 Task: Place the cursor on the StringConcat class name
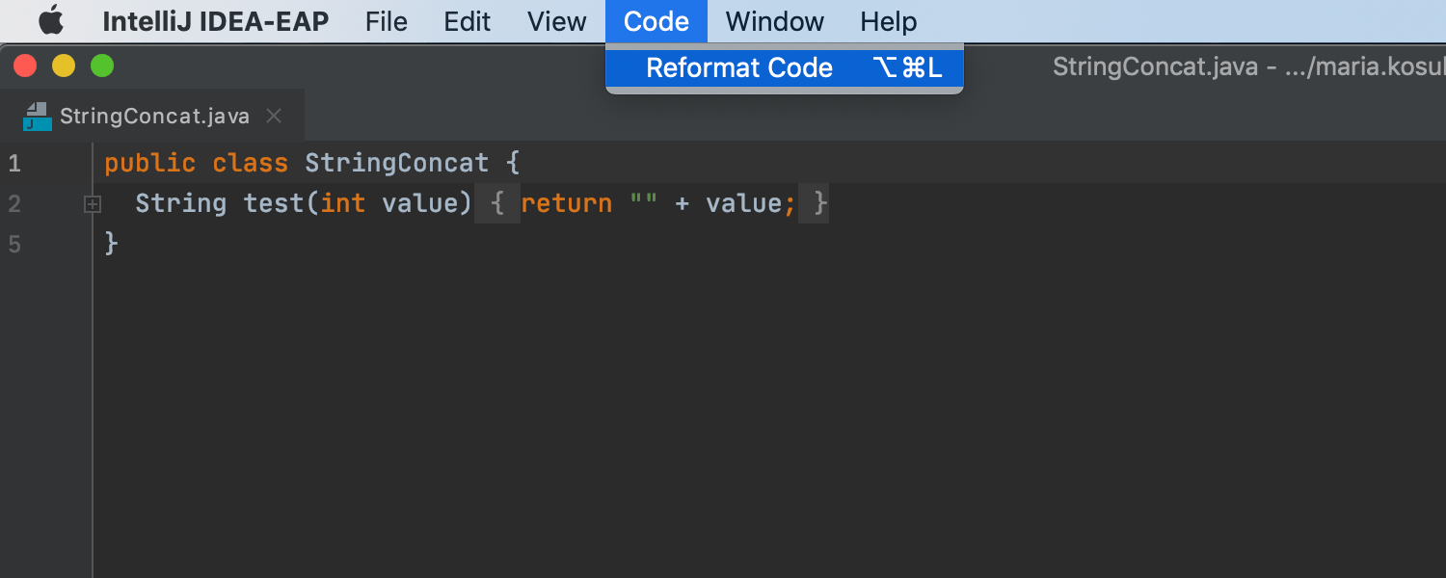395,164
